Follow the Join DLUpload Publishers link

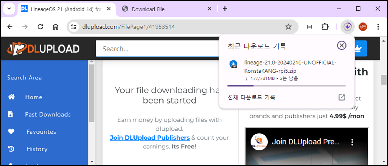click(x=150, y=138)
